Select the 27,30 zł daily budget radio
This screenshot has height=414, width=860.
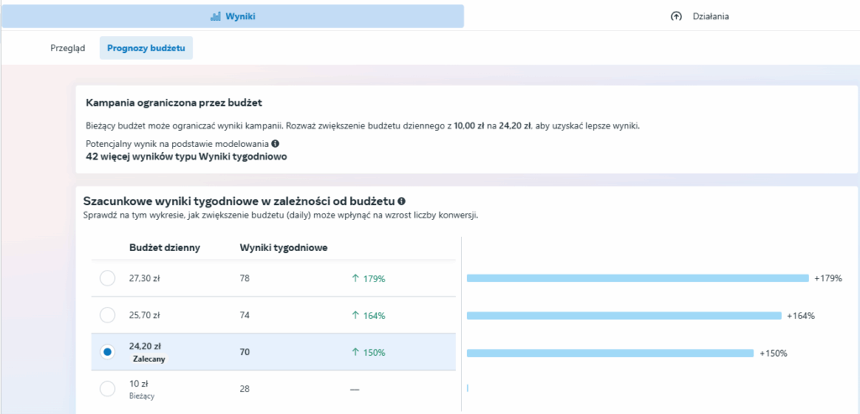(107, 278)
